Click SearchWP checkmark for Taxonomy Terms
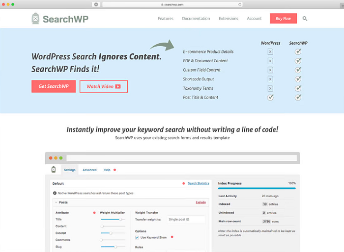 298,88
